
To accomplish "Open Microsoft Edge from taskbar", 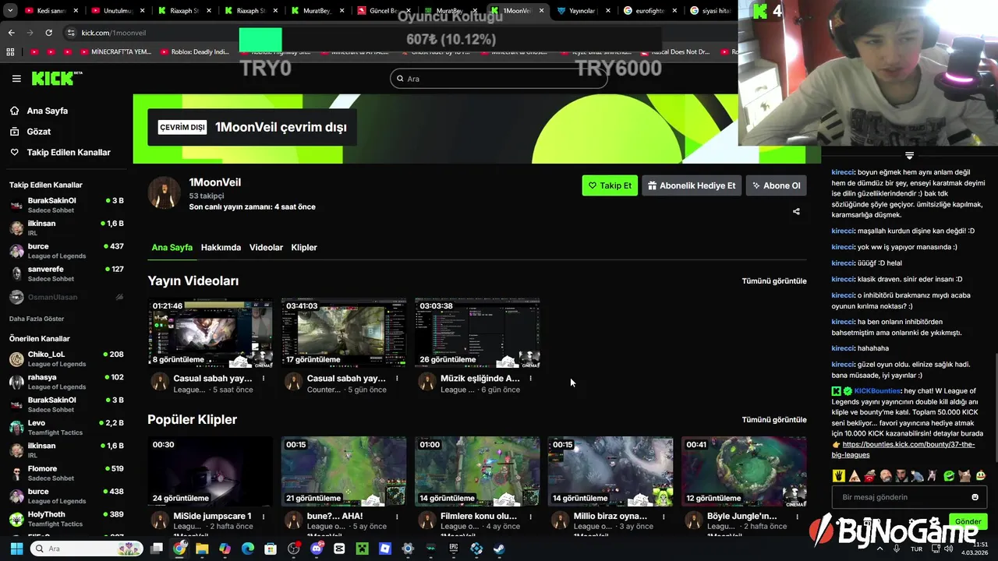I will tap(247, 549).
